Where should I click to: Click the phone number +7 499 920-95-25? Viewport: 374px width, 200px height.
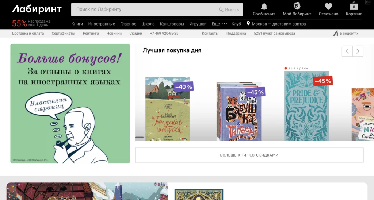tap(164, 33)
